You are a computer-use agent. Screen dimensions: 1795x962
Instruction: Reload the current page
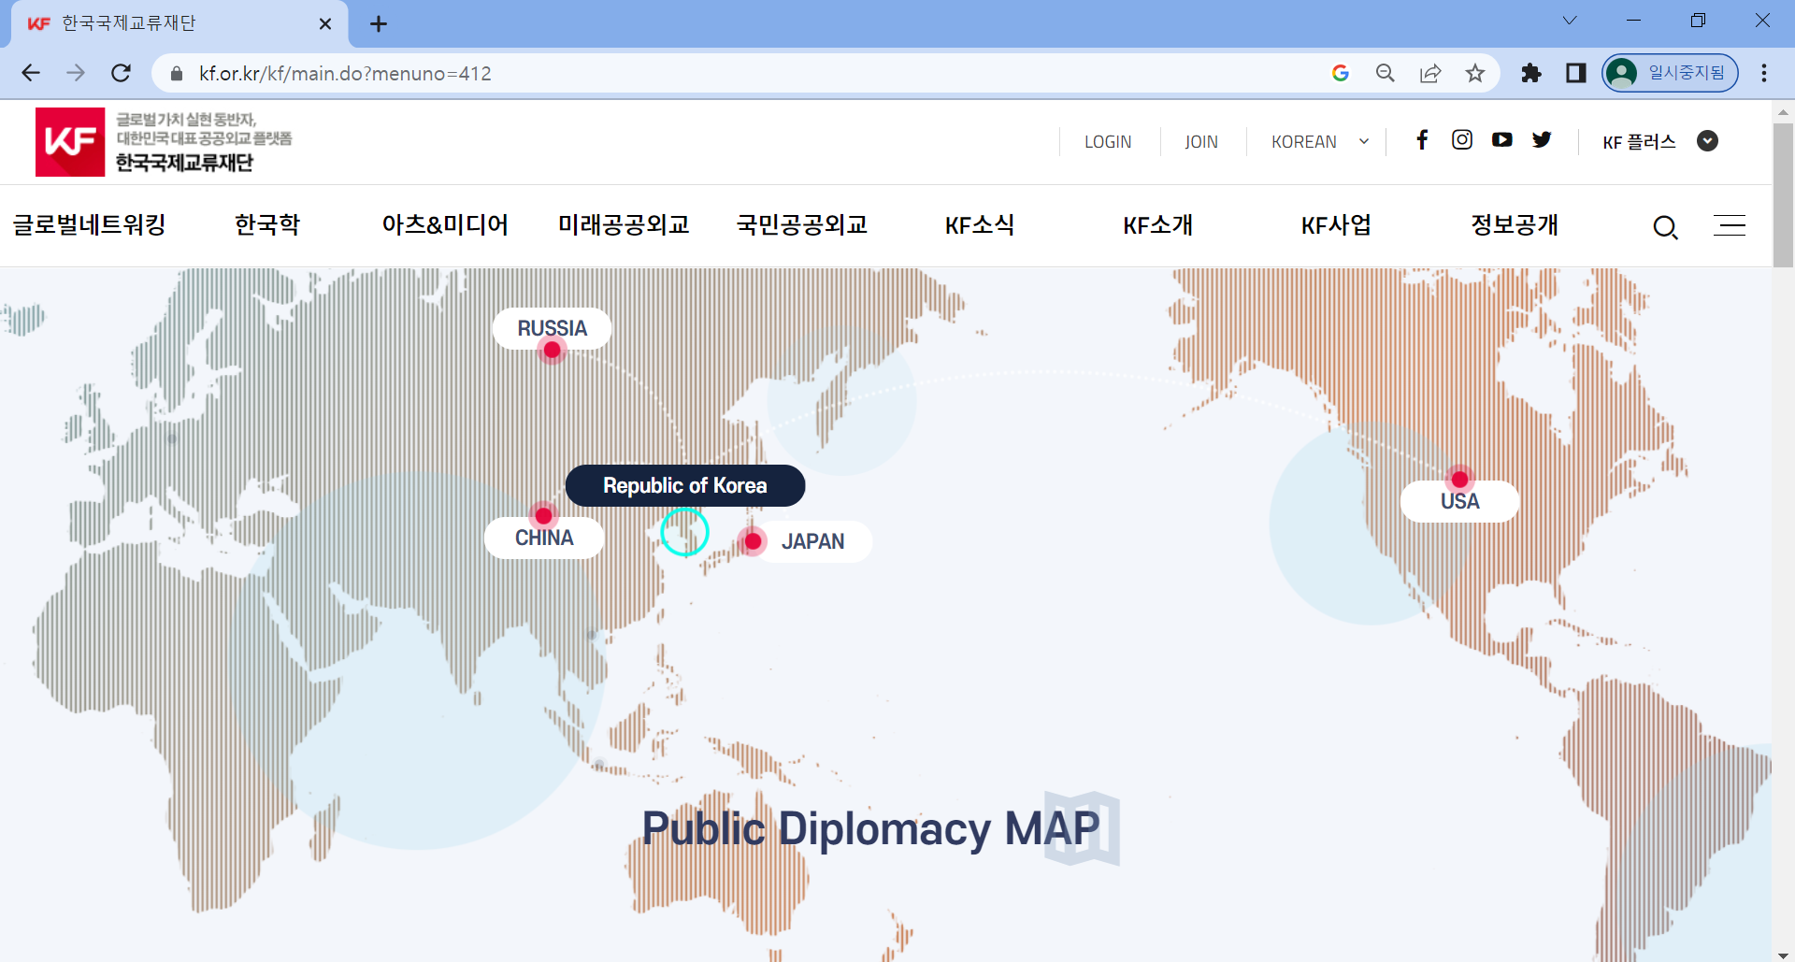(x=121, y=73)
